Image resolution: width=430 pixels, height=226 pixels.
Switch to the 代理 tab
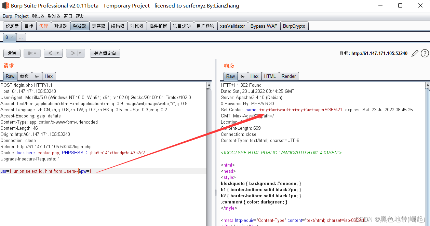point(43,26)
